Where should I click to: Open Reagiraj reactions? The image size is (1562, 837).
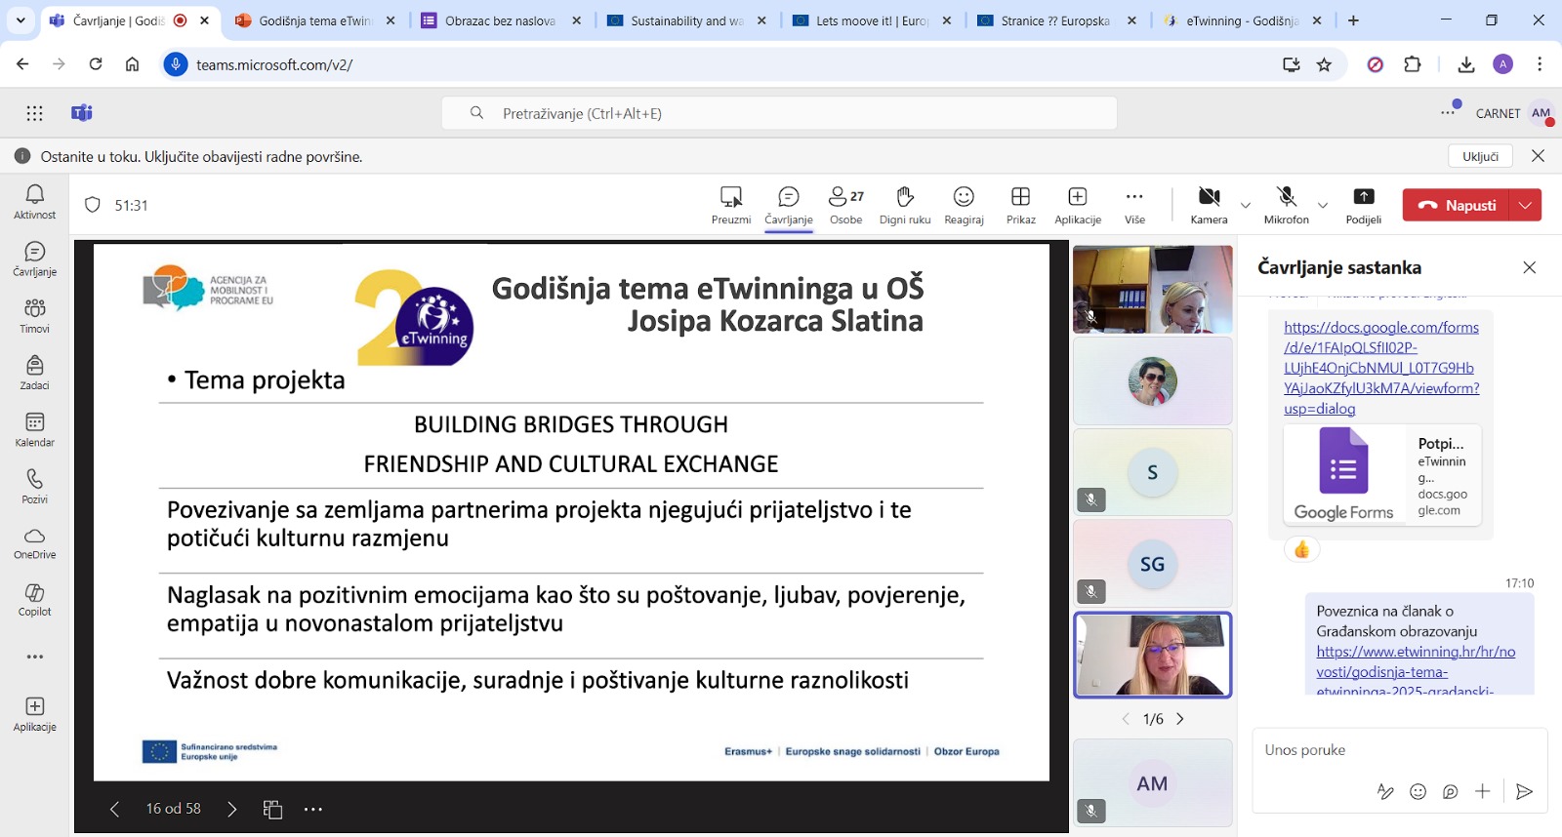click(x=964, y=205)
